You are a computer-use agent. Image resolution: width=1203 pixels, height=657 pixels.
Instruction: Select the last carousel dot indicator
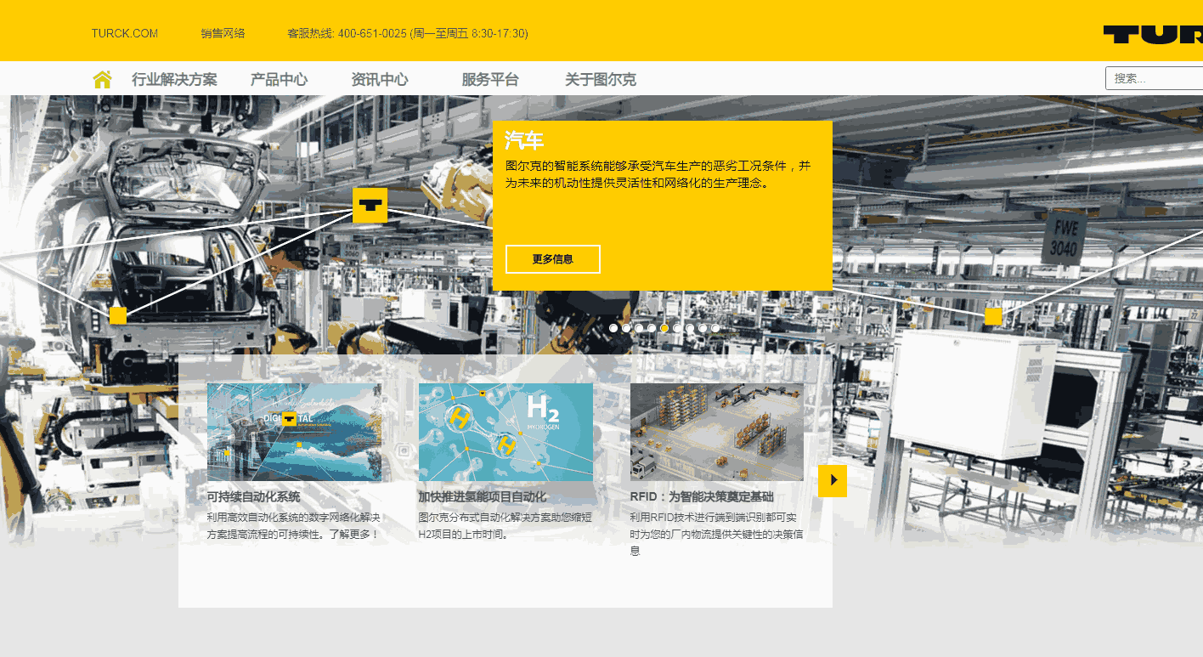click(715, 328)
